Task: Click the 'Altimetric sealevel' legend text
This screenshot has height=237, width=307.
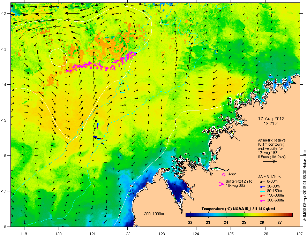Action: pos(272,140)
